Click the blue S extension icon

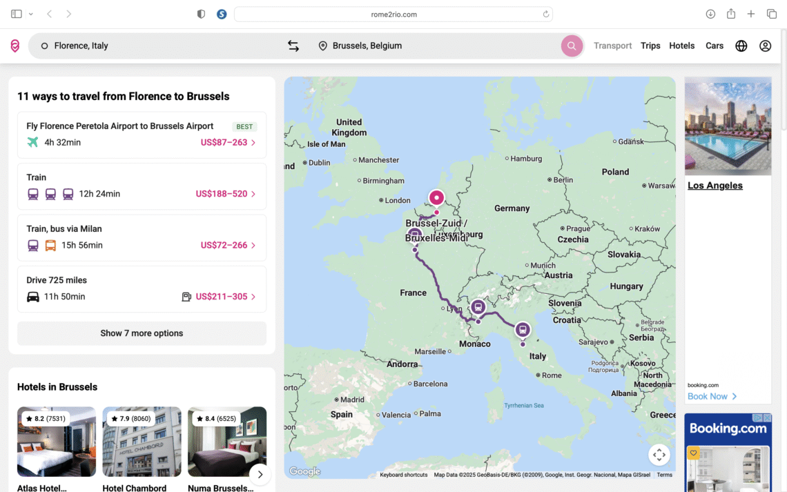222,14
